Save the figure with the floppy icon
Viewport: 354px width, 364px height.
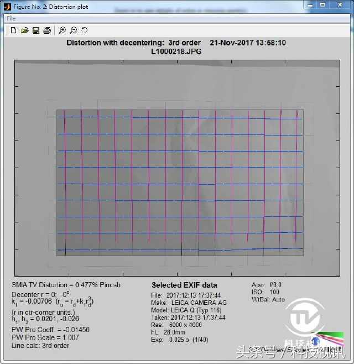coord(35,30)
